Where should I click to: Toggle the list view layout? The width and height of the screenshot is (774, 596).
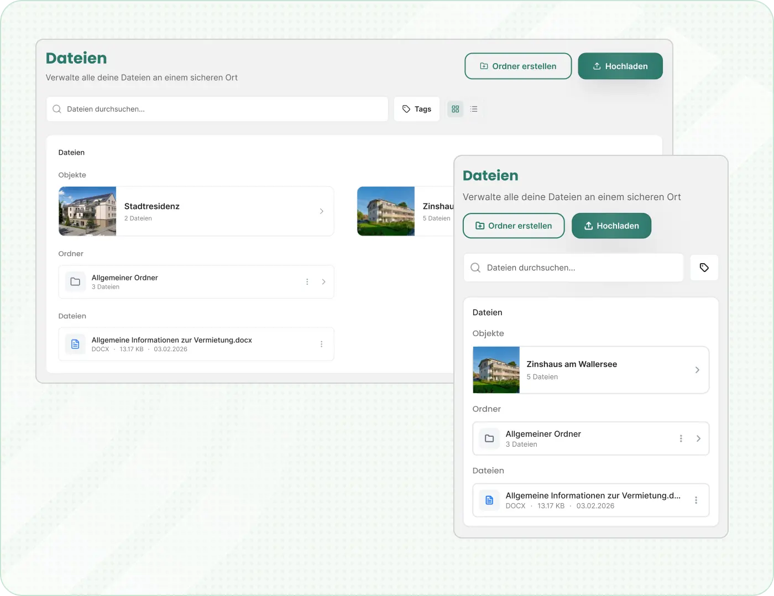click(x=474, y=109)
